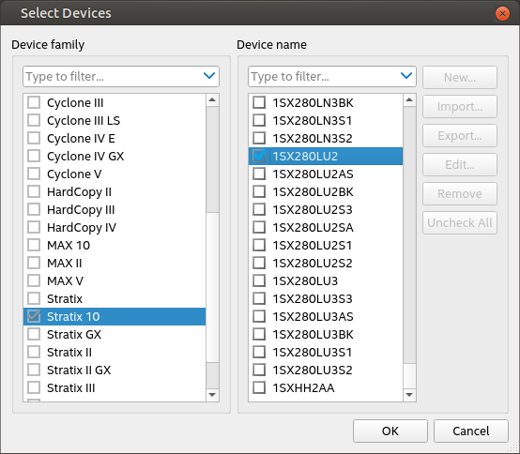Screen dimensions: 520x454
Task: Select the 1SX280LU3BK device row
Action: point(326,334)
